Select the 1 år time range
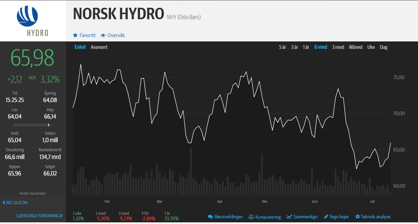The image size is (418, 224). click(306, 47)
